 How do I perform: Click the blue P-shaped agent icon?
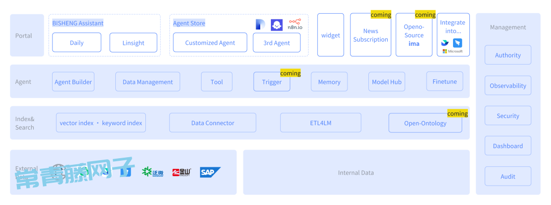pyautogui.click(x=260, y=24)
